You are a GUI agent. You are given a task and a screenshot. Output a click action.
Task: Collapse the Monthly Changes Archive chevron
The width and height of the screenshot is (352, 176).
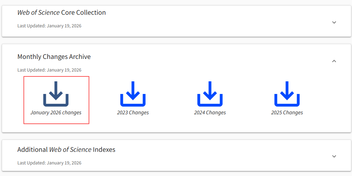point(334,61)
